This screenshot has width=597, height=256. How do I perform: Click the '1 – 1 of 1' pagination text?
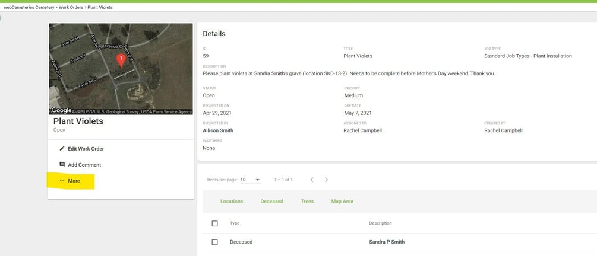tap(283, 180)
